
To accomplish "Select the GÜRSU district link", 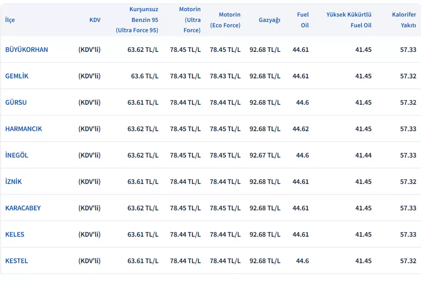I will [16, 102].
